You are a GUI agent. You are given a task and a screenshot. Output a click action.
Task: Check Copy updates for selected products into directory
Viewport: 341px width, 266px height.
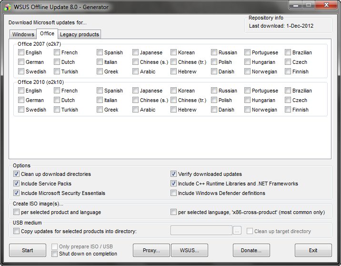click(16, 231)
